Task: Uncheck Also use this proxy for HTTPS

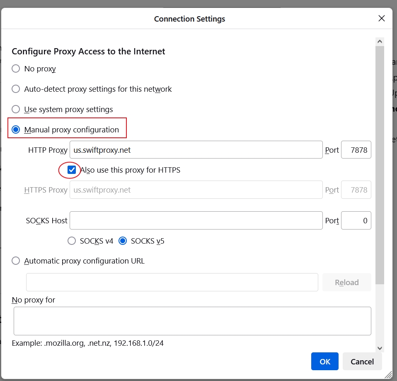Action: click(72, 170)
